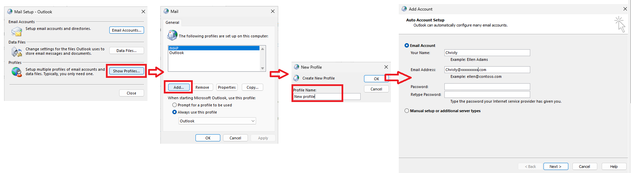Close the New Profile dialog
The image size is (631, 173).
(386, 67)
